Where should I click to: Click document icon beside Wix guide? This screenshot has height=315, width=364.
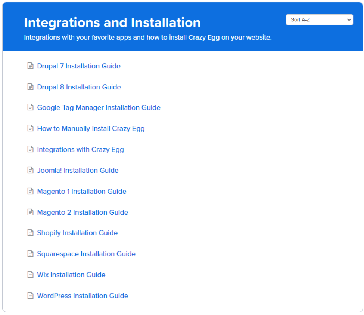(30, 275)
